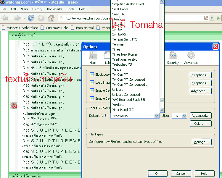Screen dimensions: 222x178
Task: Click the Options dialog Help button
Action: click(204, 174)
